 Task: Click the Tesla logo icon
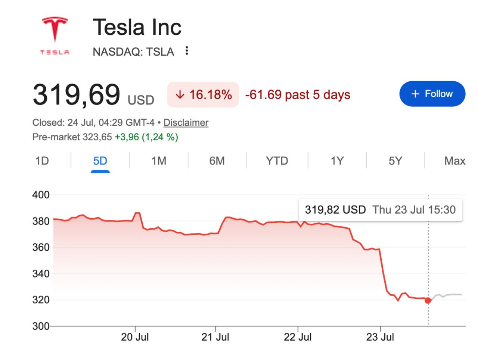(55, 36)
